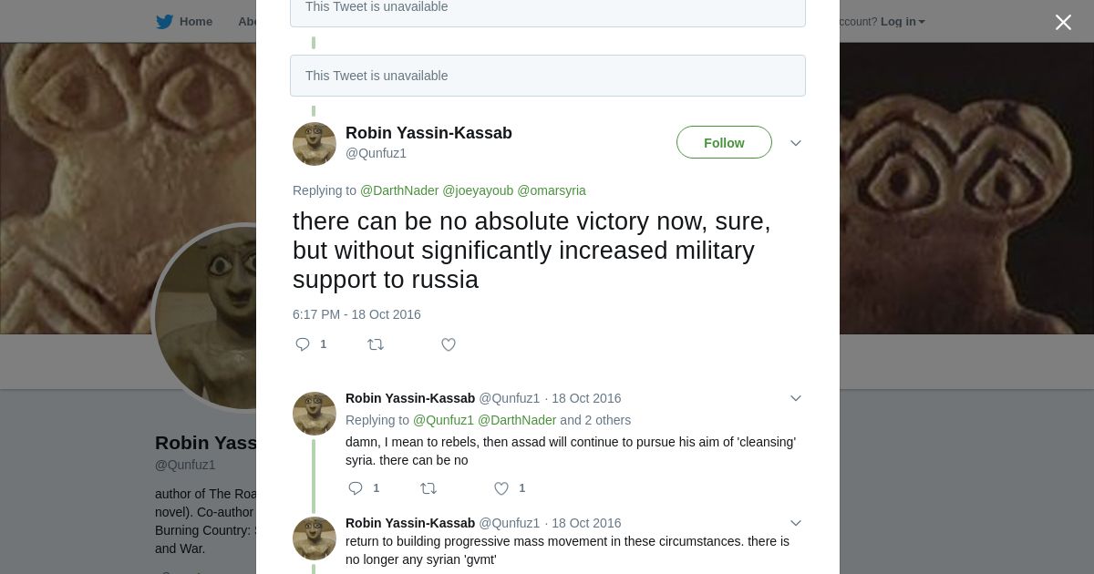Open options chevron on 'return to building' tweet
The image size is (1094, 574).
[796, 523]
